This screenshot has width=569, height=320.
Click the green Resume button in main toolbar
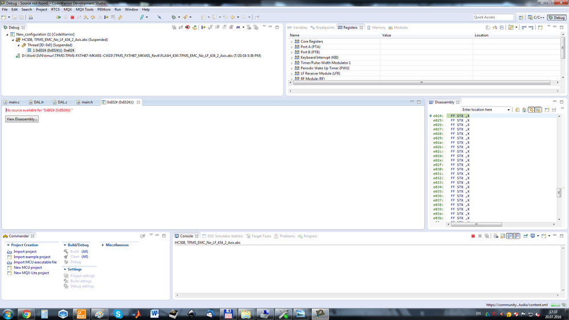click(59, 17)
